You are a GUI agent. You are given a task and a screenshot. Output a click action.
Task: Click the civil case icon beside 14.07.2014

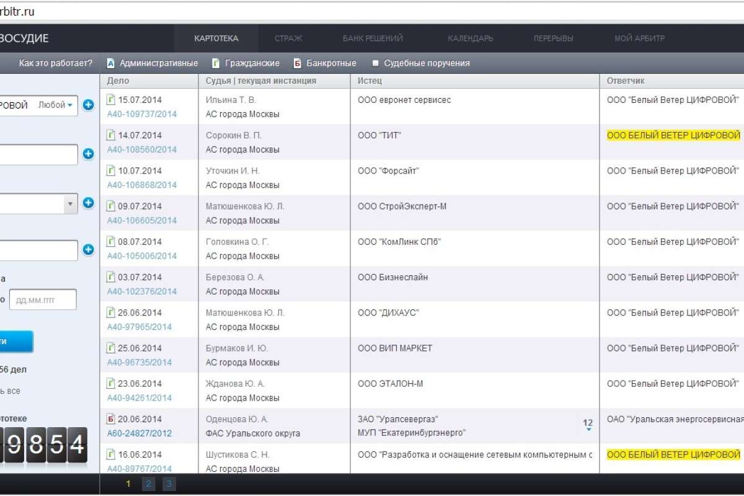(111, 135)
